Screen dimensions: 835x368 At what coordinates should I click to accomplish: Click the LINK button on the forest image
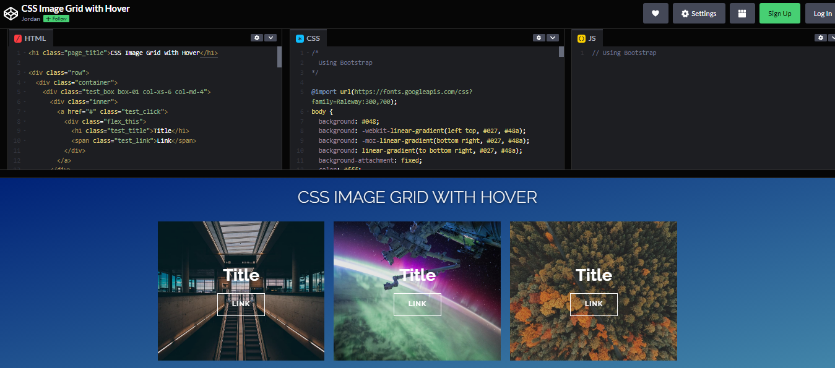coord(593,304)
